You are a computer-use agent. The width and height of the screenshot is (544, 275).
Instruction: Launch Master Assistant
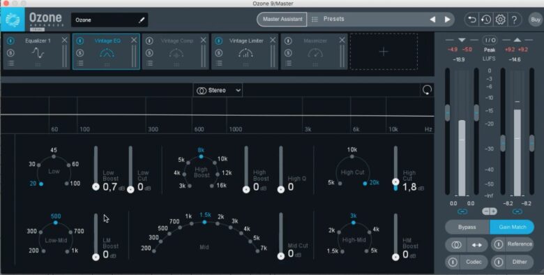[282, 20]
